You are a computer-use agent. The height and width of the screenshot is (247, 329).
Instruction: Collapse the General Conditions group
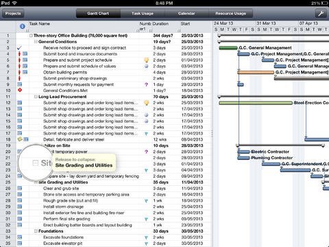[36, 42]
